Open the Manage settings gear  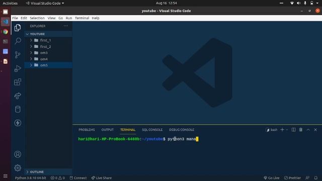coord(18,168)
